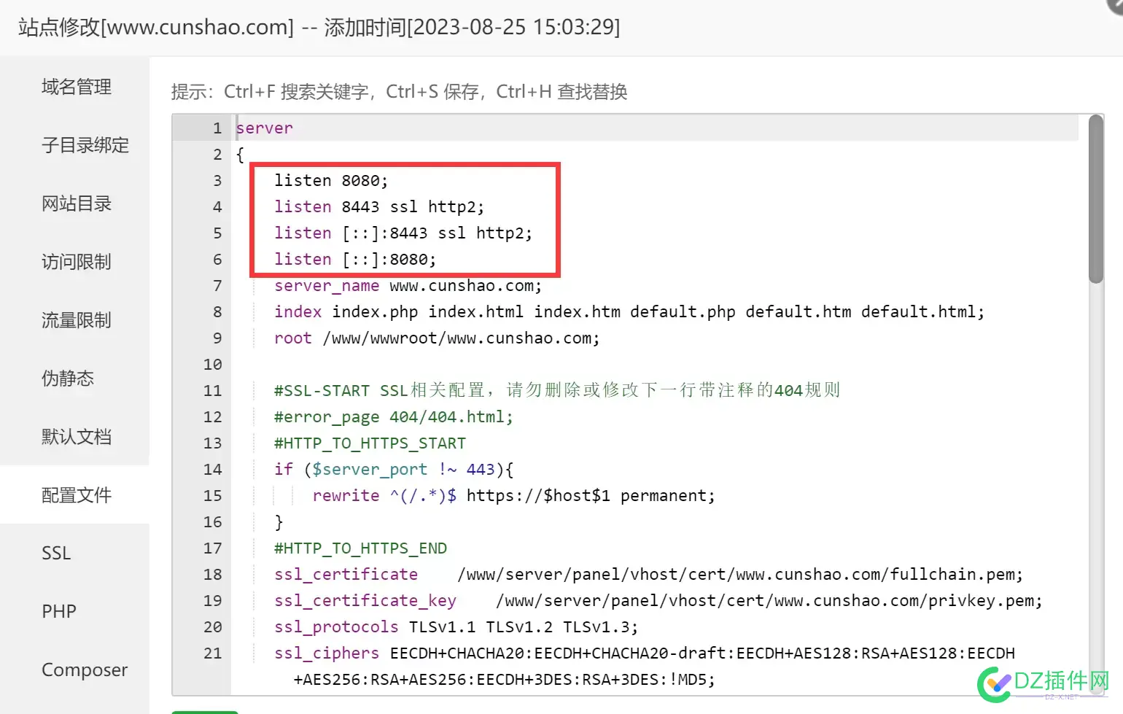This screenshot has height=714, width=1123.
Task: Click line number 1 in the gutter
Action: tap(217, 128)
